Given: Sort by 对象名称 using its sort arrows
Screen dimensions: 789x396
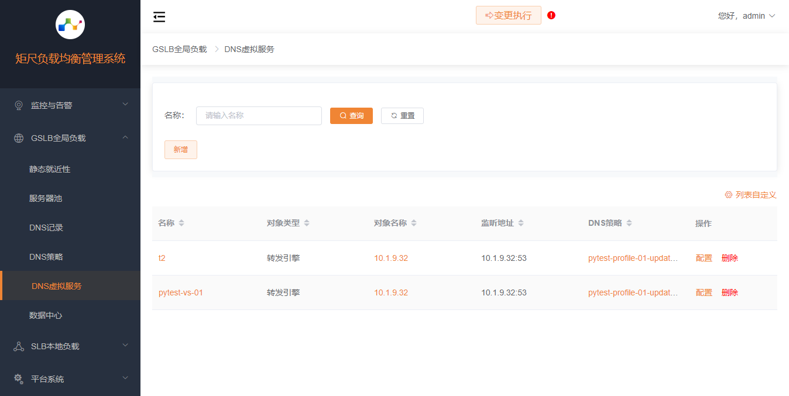Looking at the screenshot, I should click(x=414, y=223).
